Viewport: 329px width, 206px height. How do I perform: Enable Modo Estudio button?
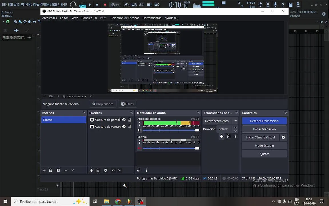click(x=264, y=145)
